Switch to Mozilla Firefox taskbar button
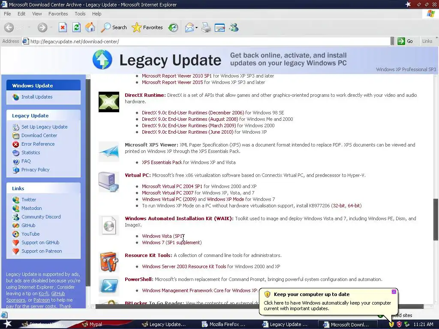The height and width of the screenshot is (329, 439). pyautogui.click(x=223, y=325)
